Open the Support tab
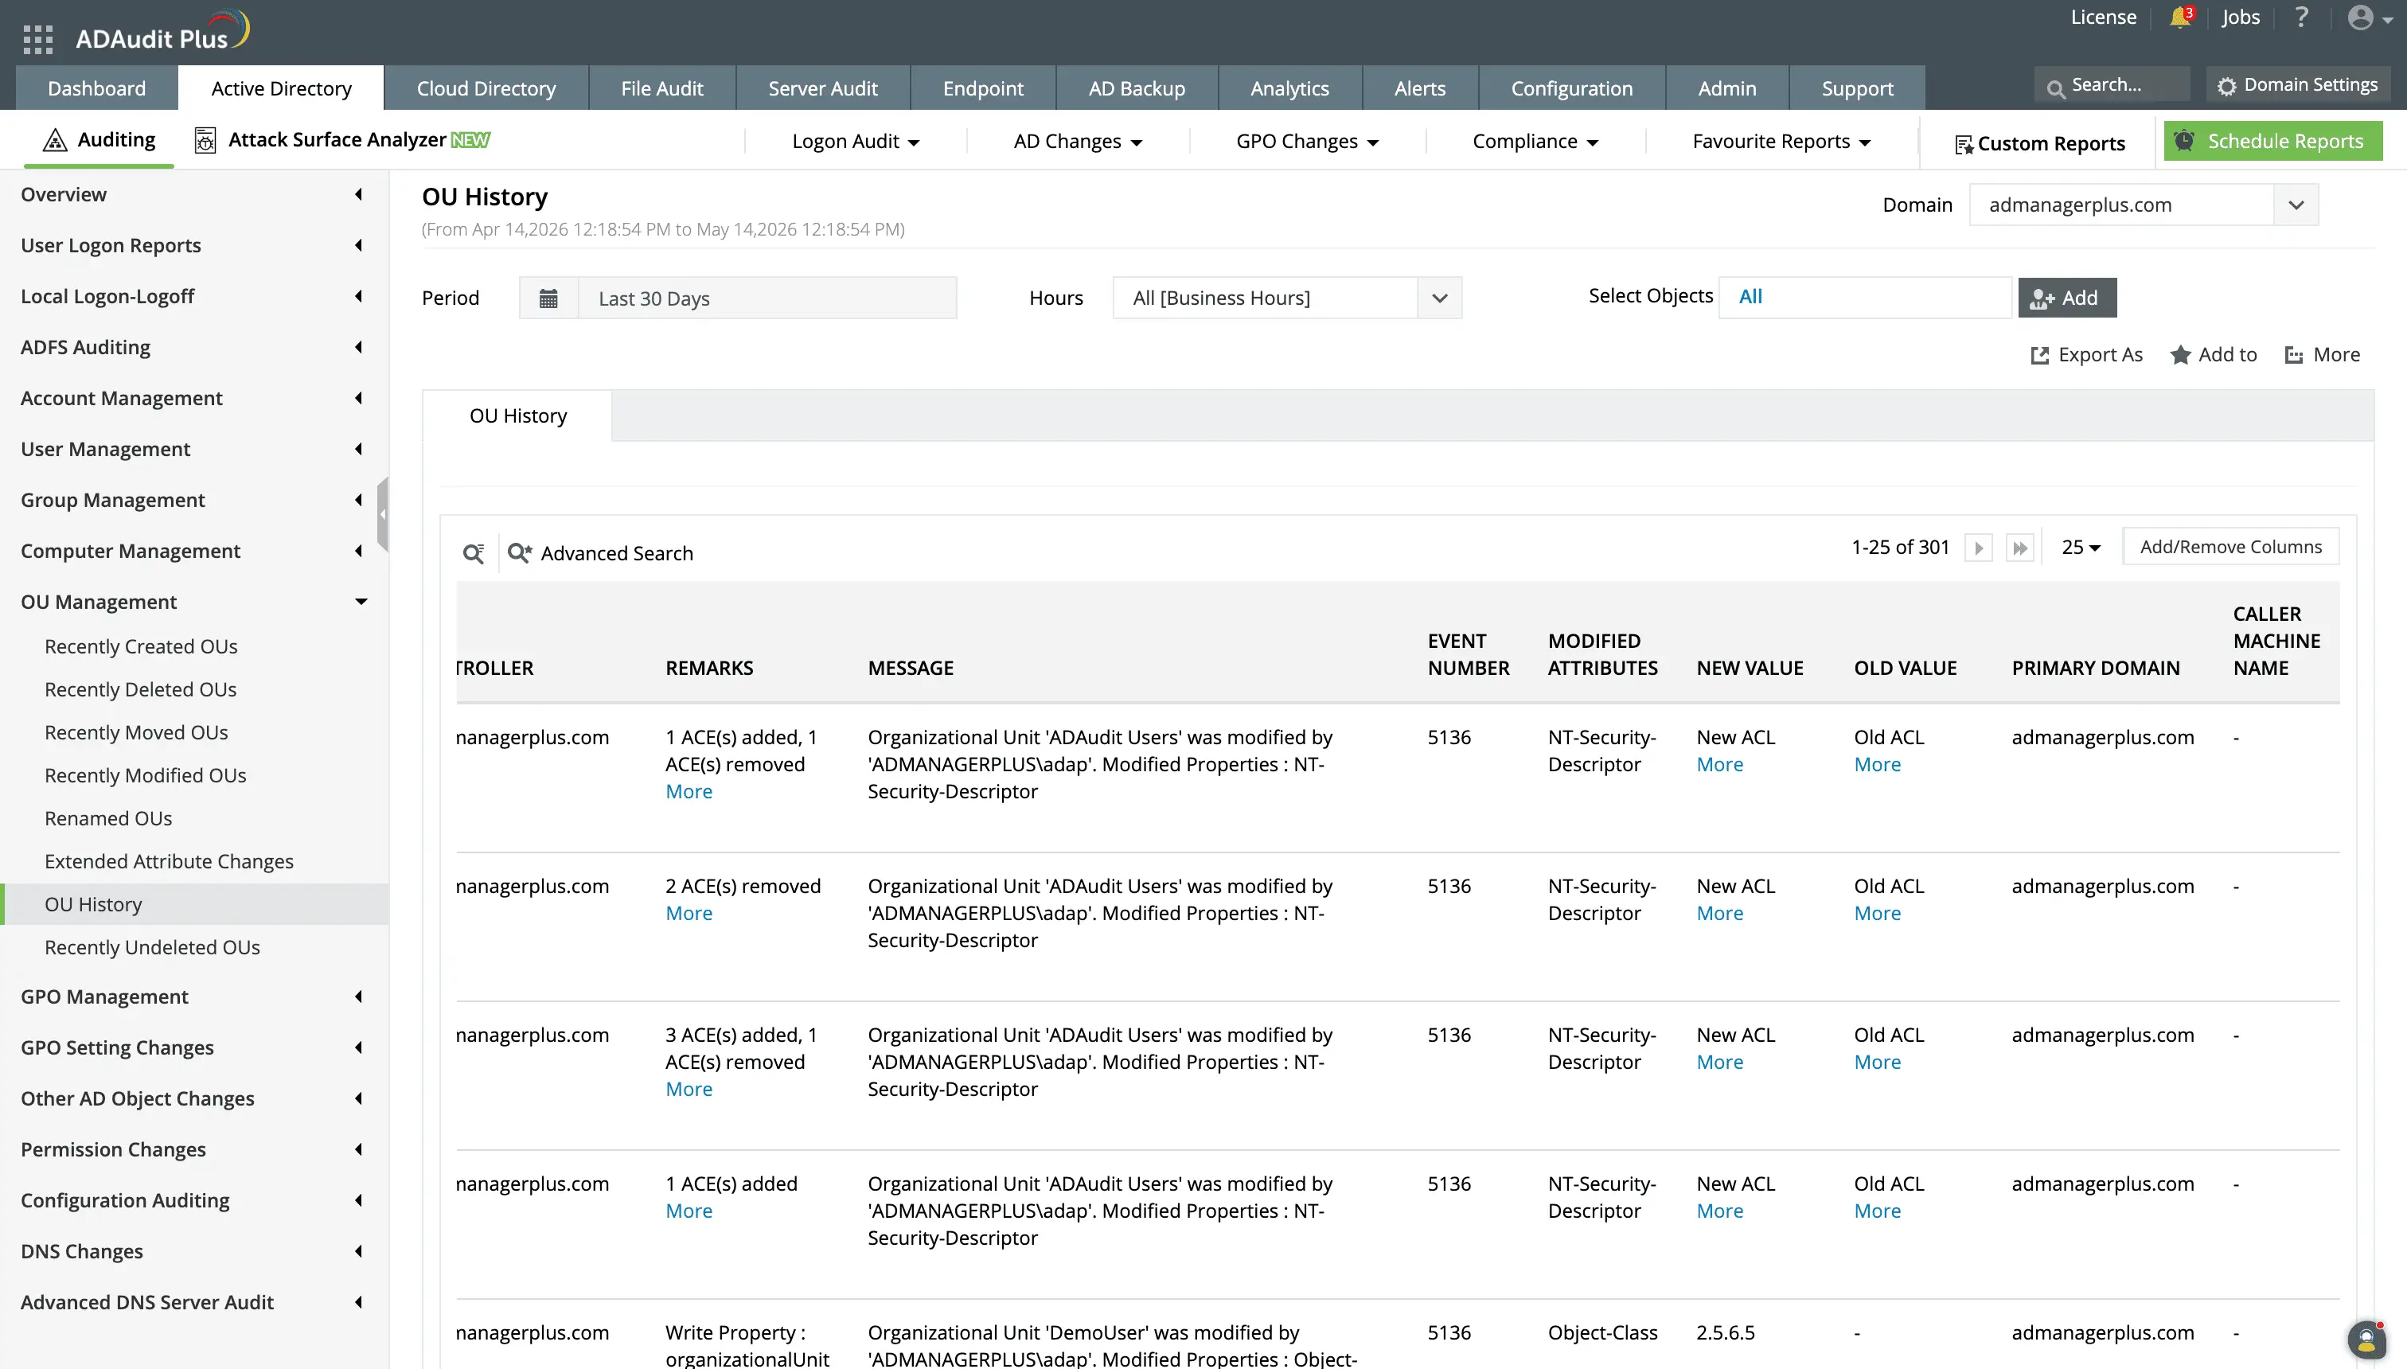This screenshot has width=2407, height=1369. click(1857, 88)
